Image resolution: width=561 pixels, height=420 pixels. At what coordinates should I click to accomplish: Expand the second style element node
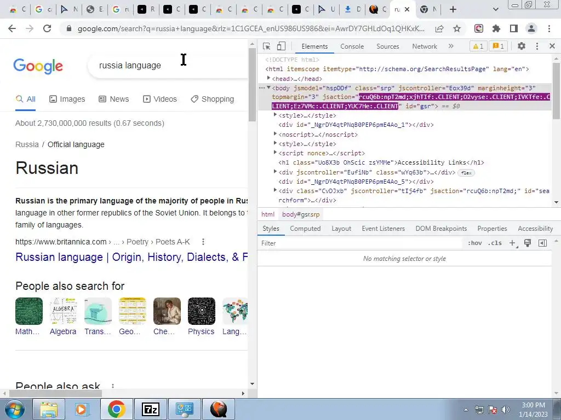tap(275, 143)
